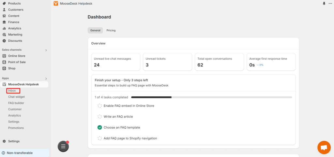334x157 pixels.
Task: Click the orange MooseDesk logo in header
Action: point(56,3)
